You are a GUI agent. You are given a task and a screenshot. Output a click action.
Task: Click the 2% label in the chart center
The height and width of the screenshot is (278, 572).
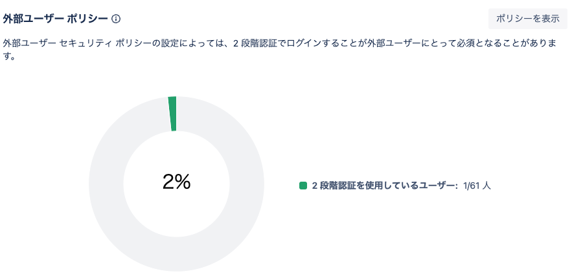[177, 182]
